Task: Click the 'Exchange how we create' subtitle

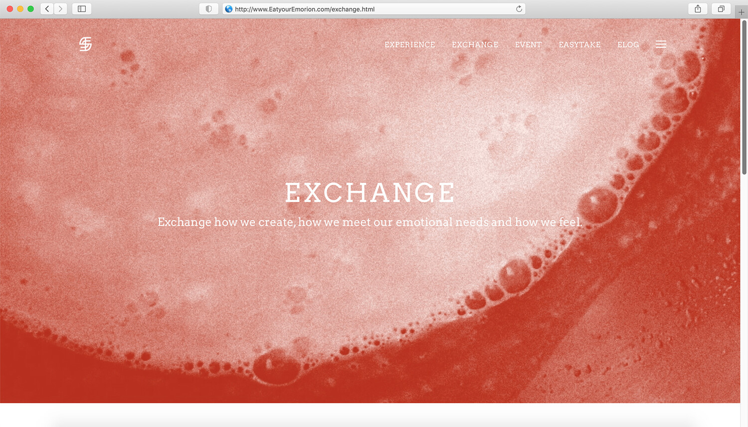Action: 370,222
